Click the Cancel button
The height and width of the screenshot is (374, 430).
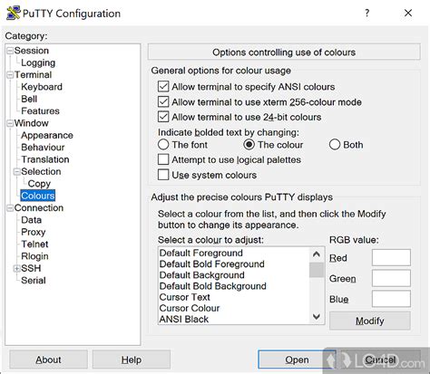[x=380, y=360]
